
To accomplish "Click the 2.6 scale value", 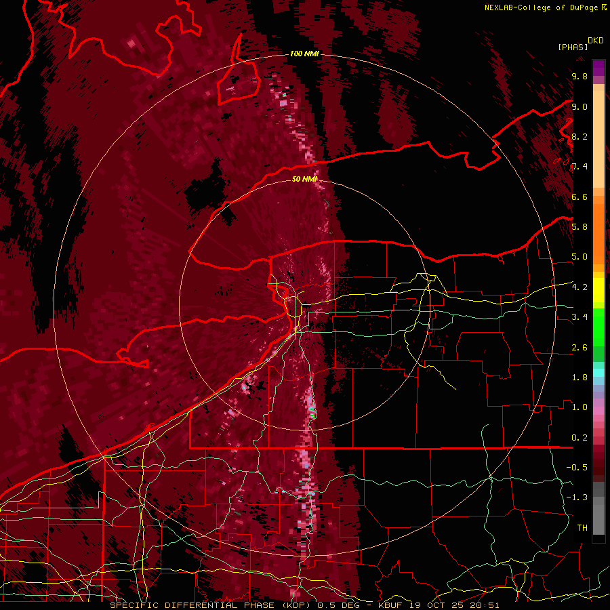I will pos(579,348).
